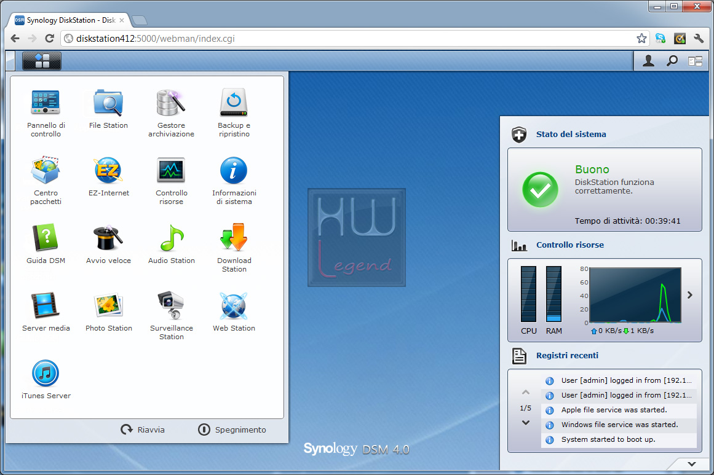Select log 'Windows file service was started.'

point(619,425)
